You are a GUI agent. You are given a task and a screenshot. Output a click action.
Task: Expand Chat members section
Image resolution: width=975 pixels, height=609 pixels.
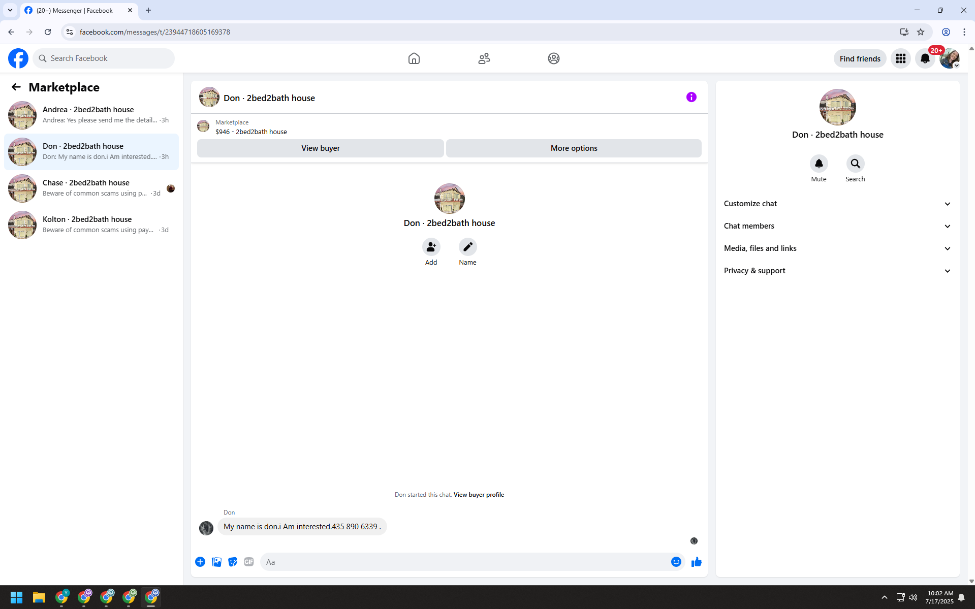(x=837, y=226)
